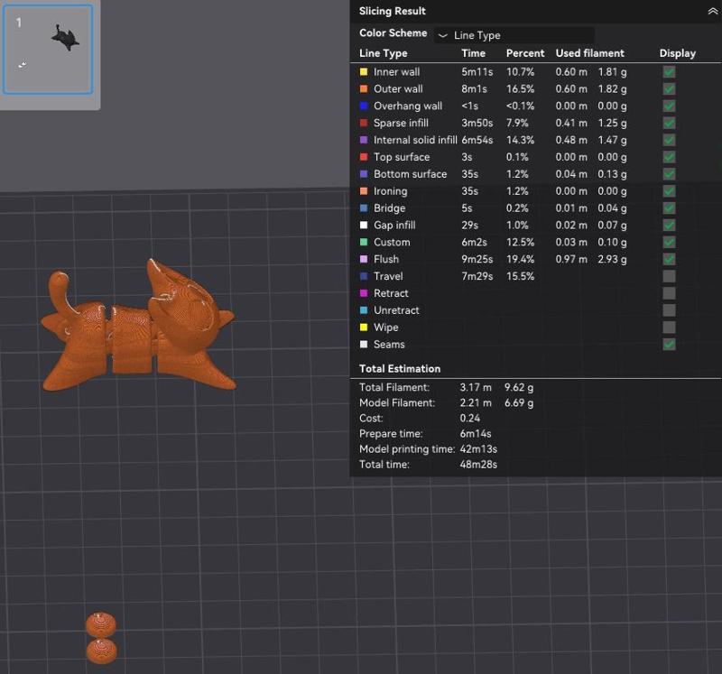The width and height of the screenshot is (722, 674).
Task: Click the red Top surface color swatch
Action: [364, 157]
